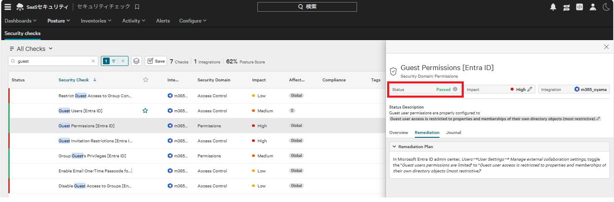This screenshot has width=614, height=202.
Task: Clear the active filter with the X
Action: [123, 61]
